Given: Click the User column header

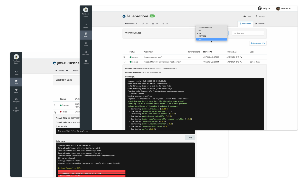Looking at the screenshot, I should (x=252, y=52).
